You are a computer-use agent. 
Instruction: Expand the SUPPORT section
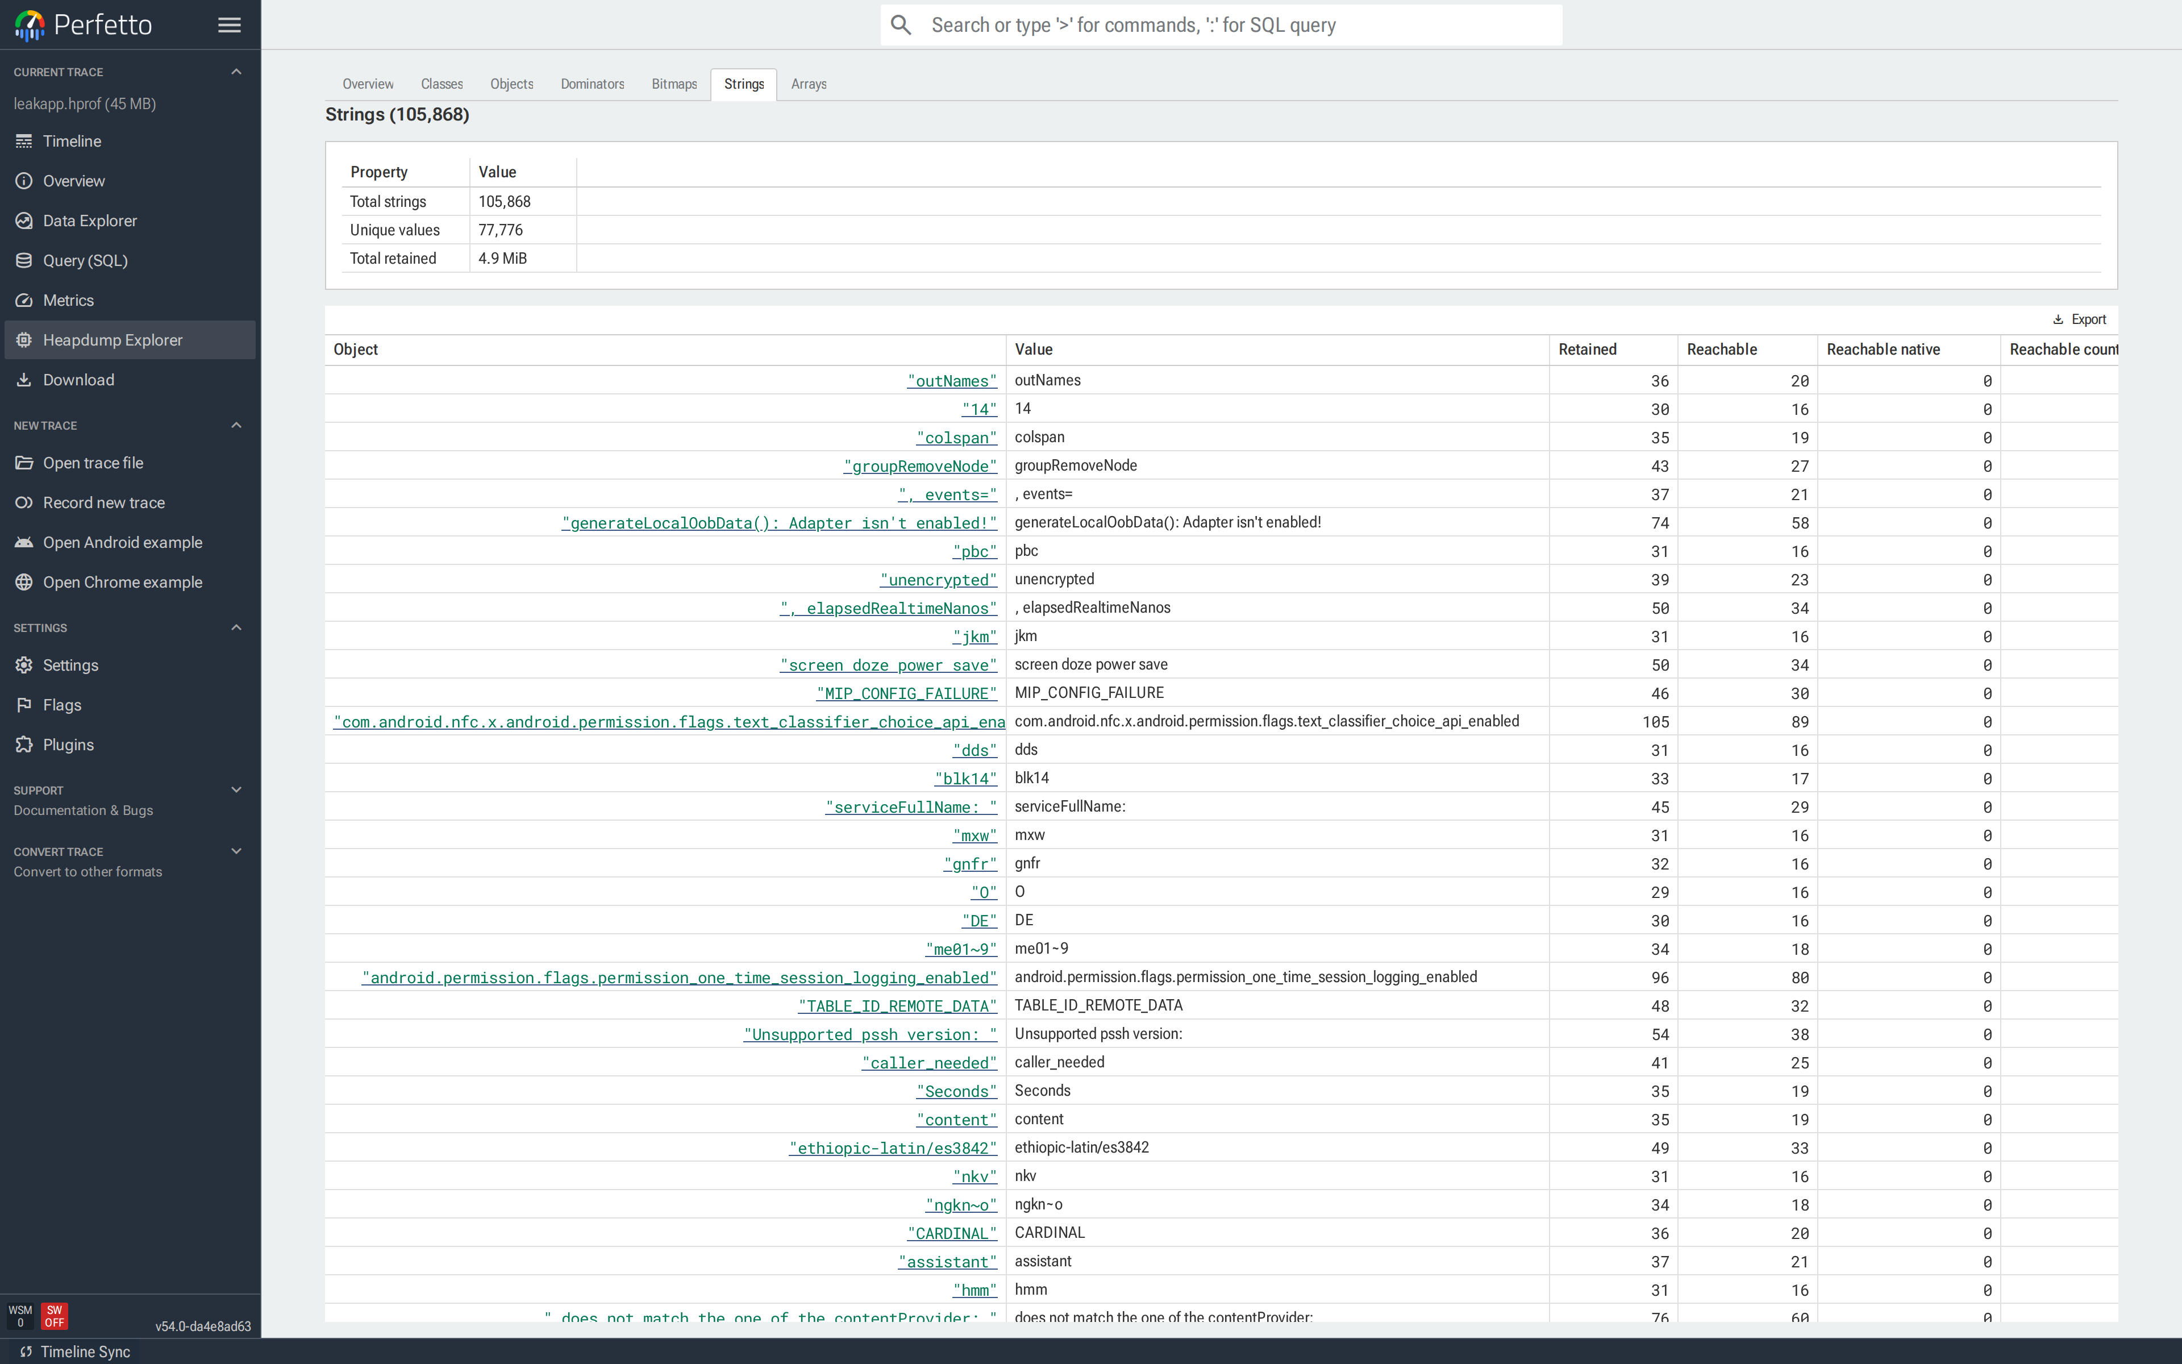(x=236, y=789)
